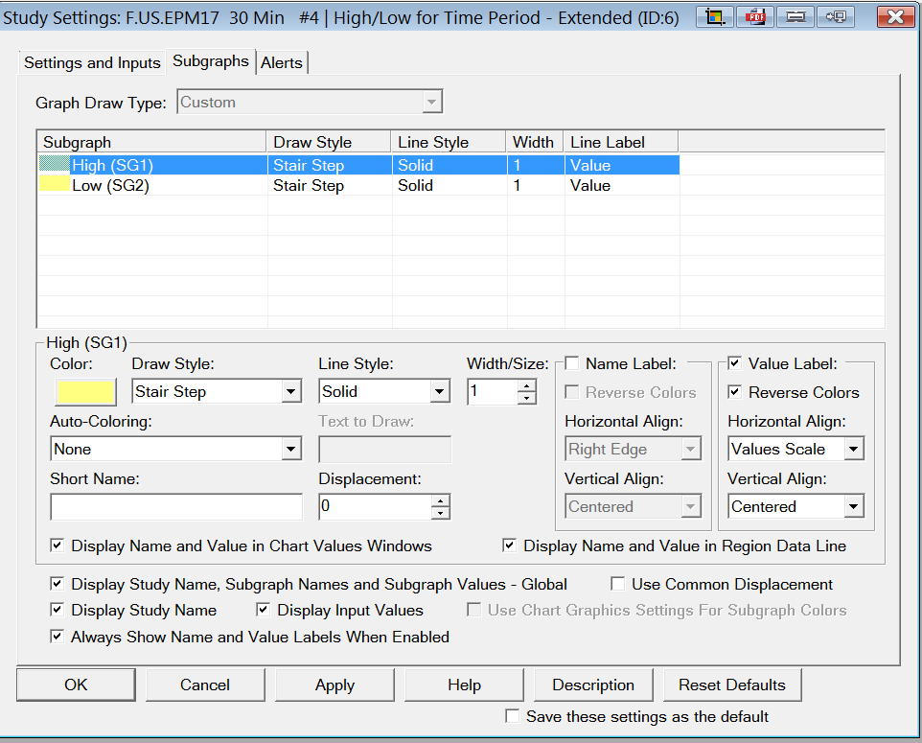Increase Width/Size with up arrow
Screen dimensions: 922x743
pos(527,386)
